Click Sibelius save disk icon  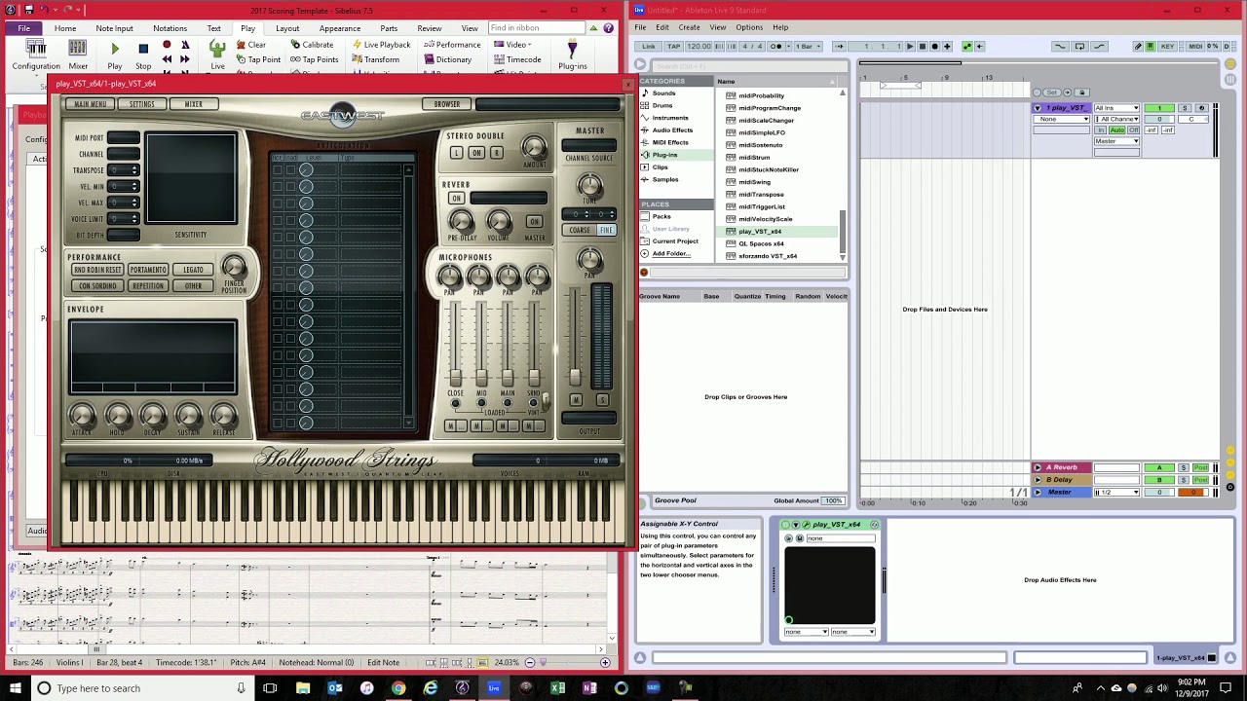(29, 11)
